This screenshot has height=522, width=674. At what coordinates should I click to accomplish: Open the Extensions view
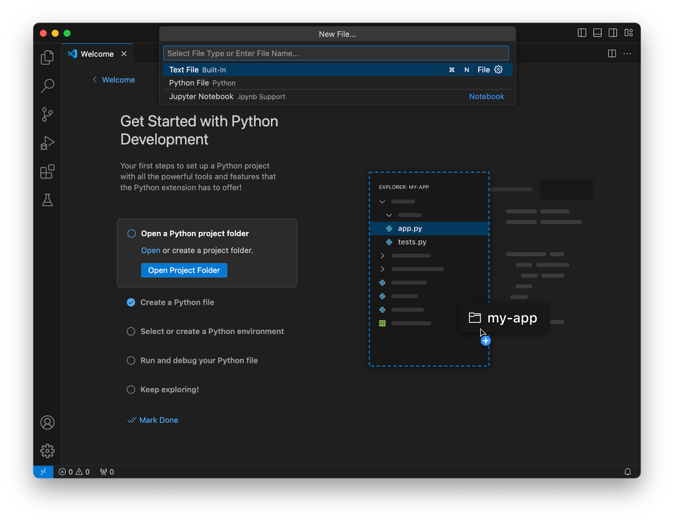coord(47,171)
